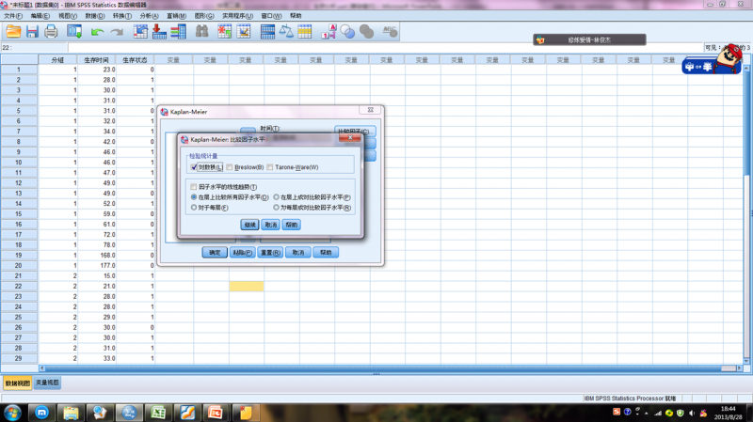Click the Select cases toolbar icon
Screen dimensions: 753x422
click(304, 32)
